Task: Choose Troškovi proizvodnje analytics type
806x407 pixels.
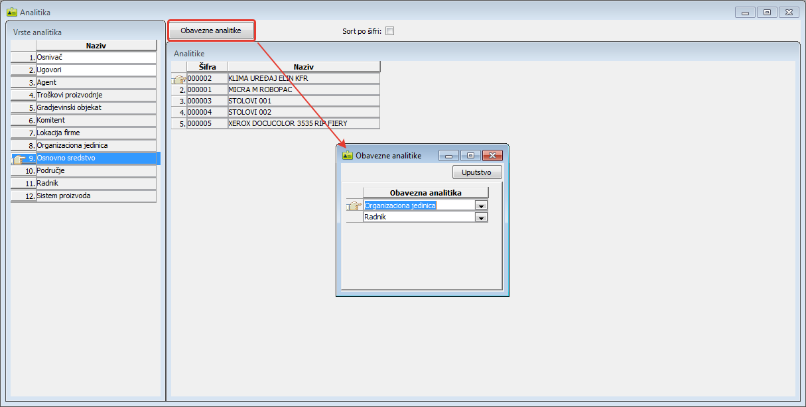Action: tap(96, 95)
